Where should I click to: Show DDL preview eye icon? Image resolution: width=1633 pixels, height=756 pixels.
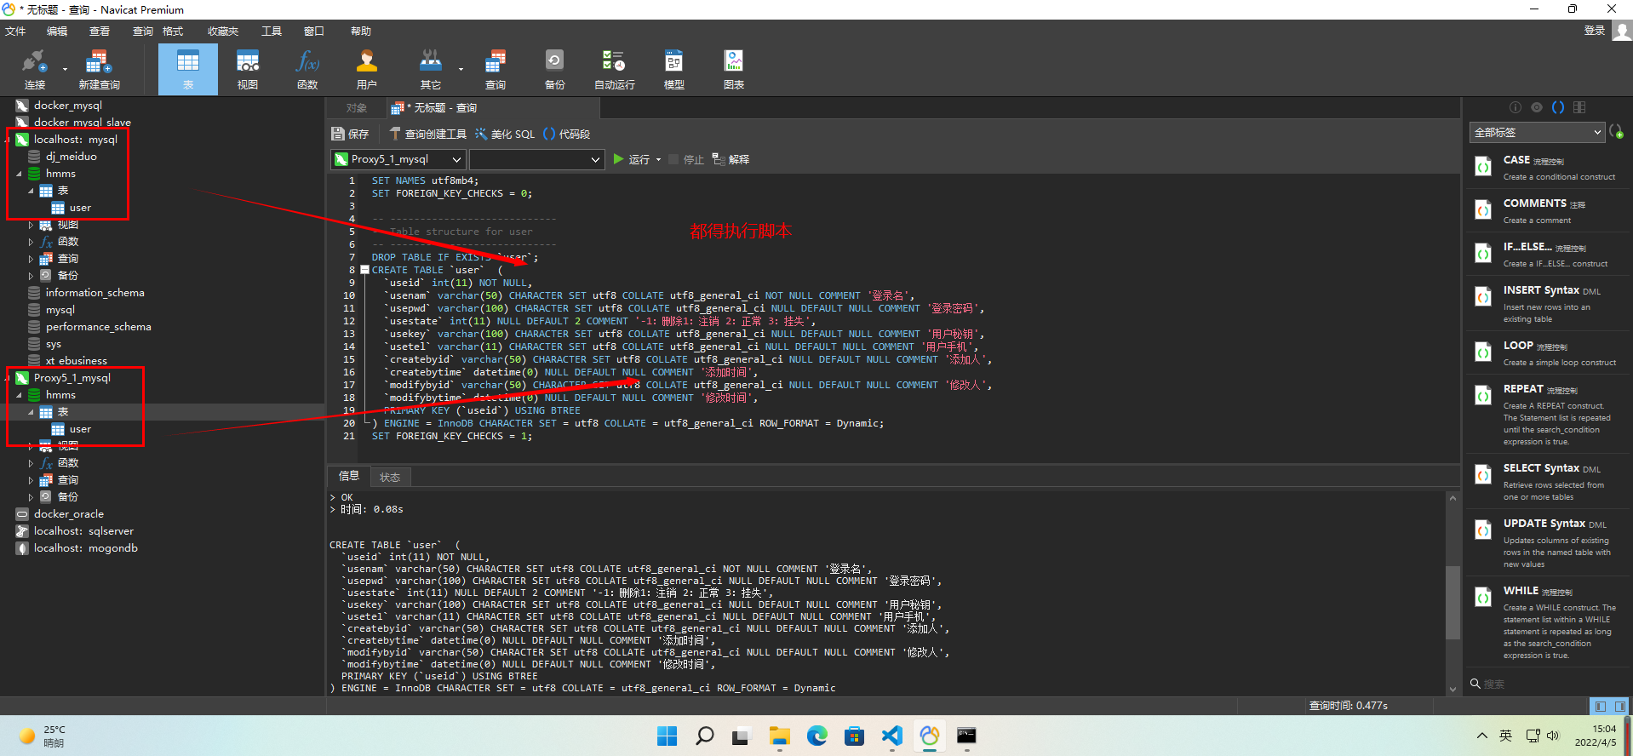[x=1537, y=107]
